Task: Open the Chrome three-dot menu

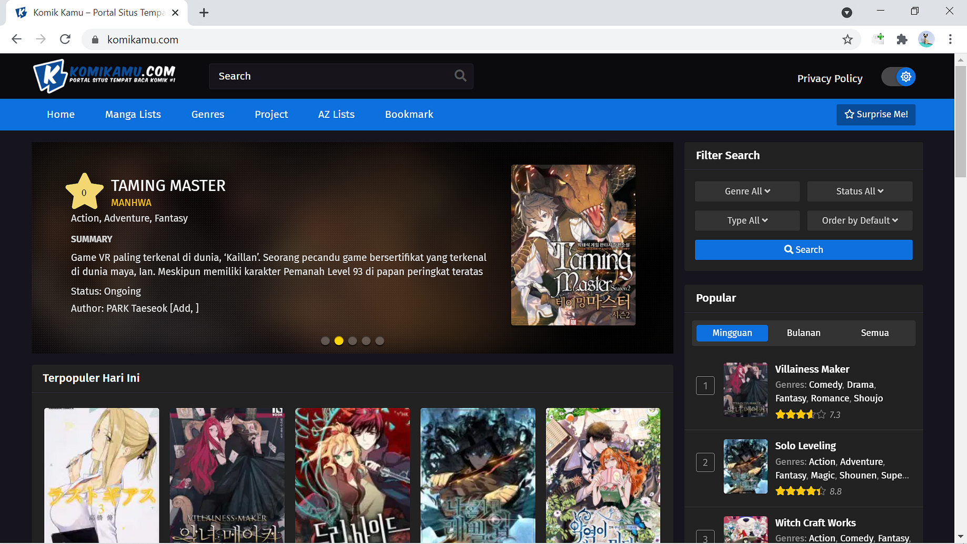Action: tap(950, 39)
